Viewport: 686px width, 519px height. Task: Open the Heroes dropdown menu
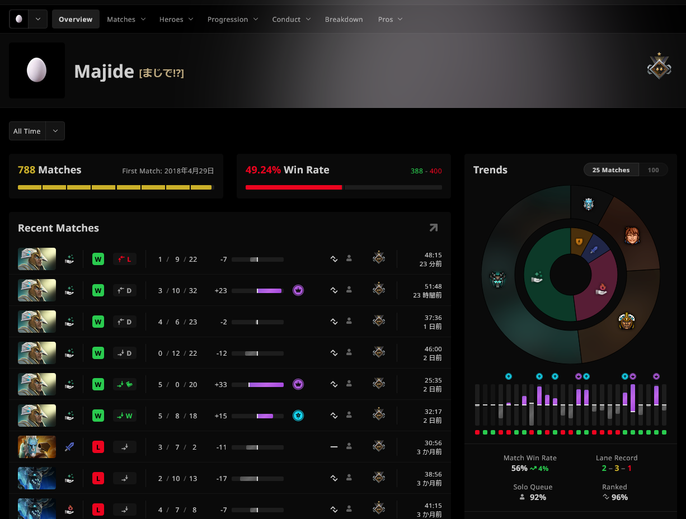[176, 19]
